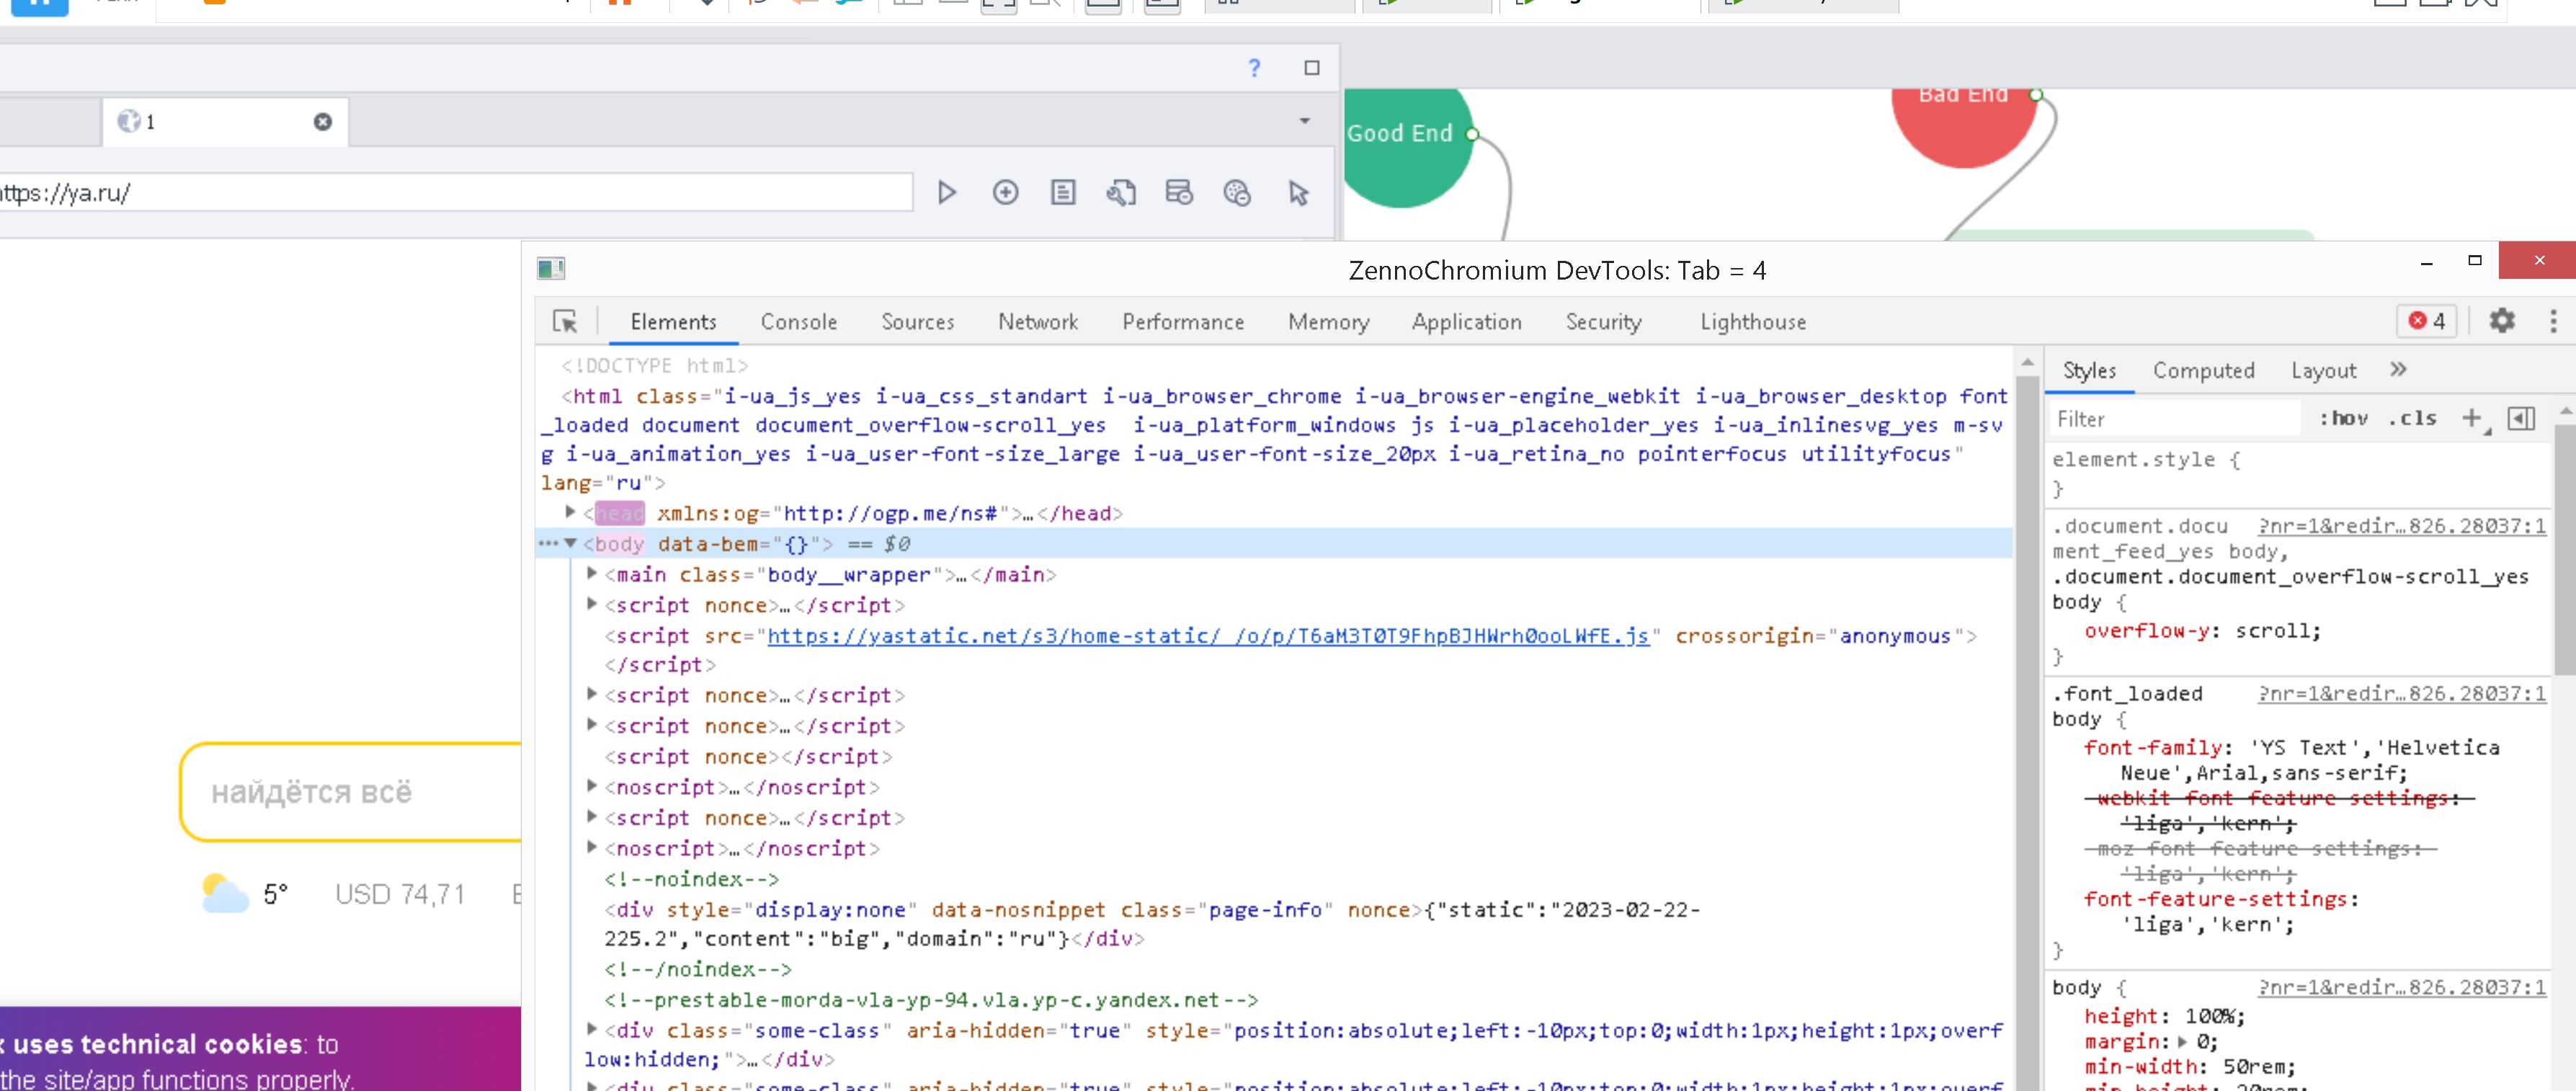
Task: Expand the first noscript node
Action: tap(592, 786)
